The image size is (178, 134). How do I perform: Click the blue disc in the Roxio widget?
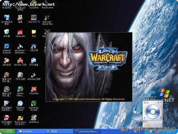click(153, 111)
